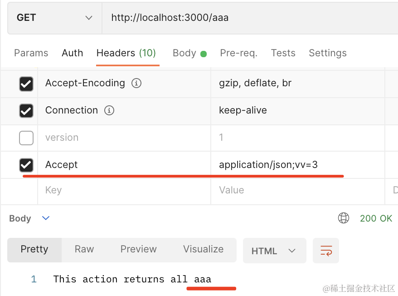Viewport: 398px width, 296px height.
Task: Uncheck the Accept-Encoding header checkbox
Action: tap(26, 84)
